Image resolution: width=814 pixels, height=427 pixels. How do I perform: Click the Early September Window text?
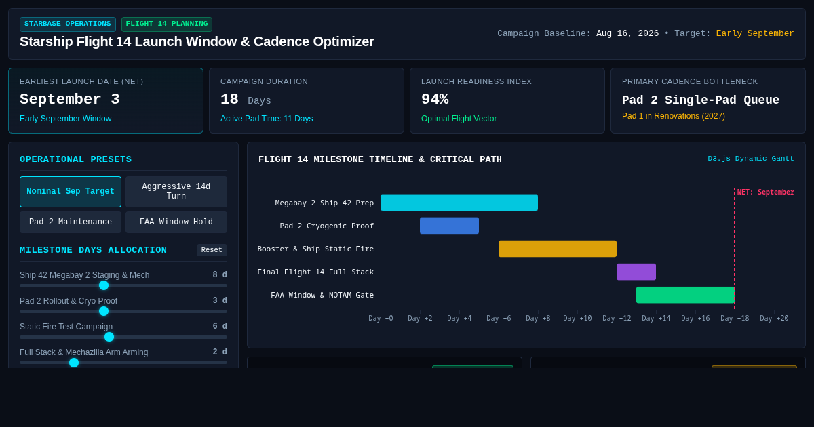pyautogui.click(x=66, y=119)
